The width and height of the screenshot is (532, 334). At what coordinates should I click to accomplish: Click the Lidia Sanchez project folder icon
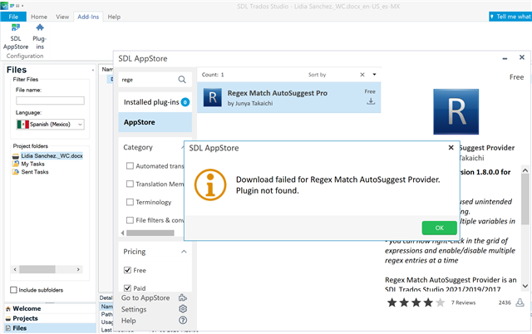point(16,156)
